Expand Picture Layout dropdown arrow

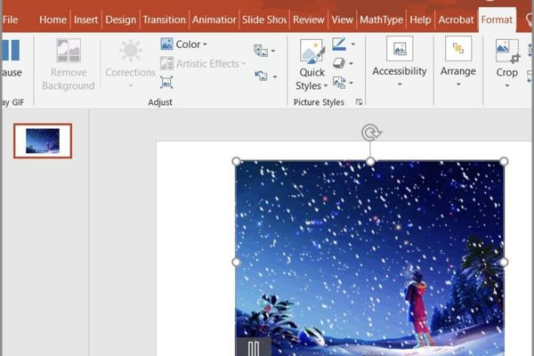(352, 83)
